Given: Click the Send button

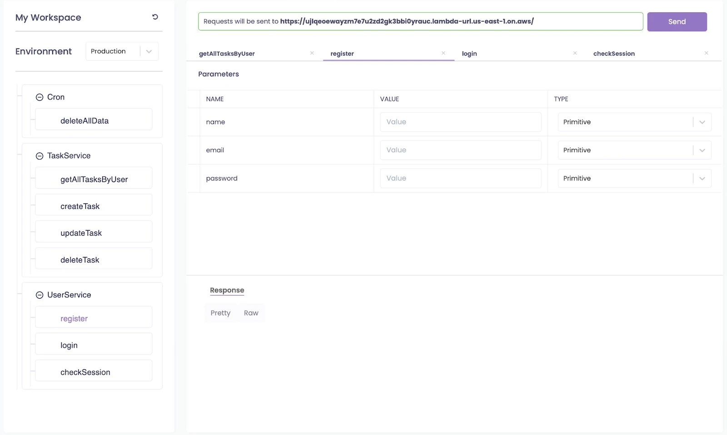Looking at the screenshot, I should [677, 22].
